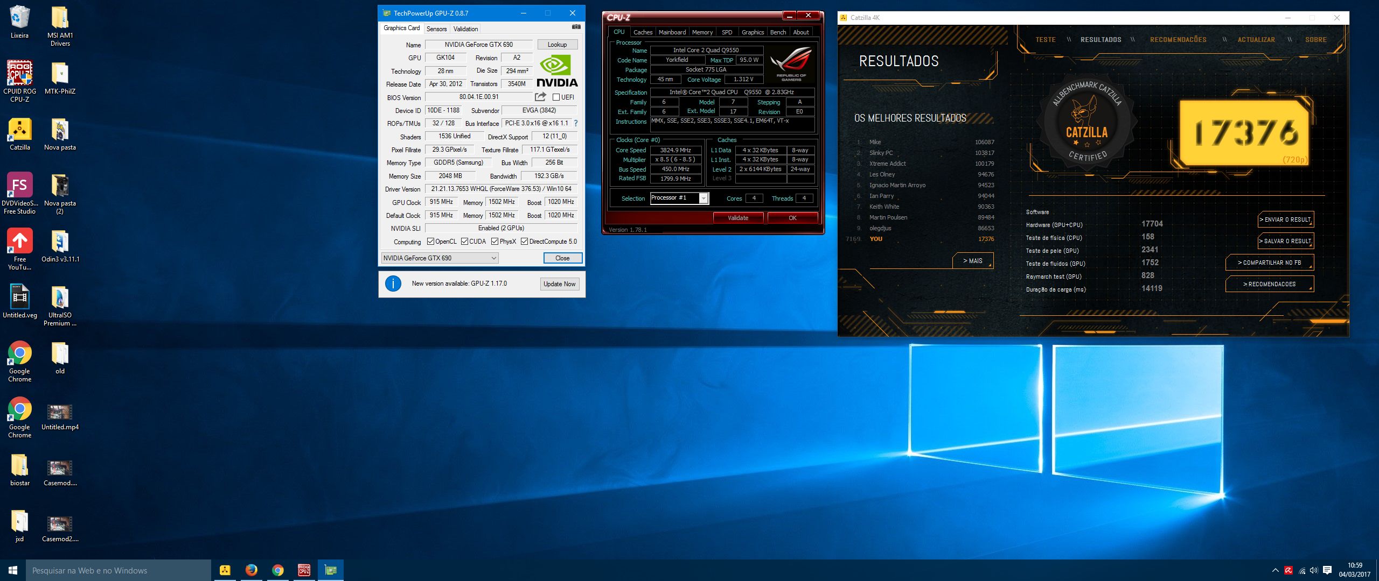Screen dimensions: 1379x581
Task: Switch to the Bench tab in CPU-Z
Action: (x=778, y=32)
